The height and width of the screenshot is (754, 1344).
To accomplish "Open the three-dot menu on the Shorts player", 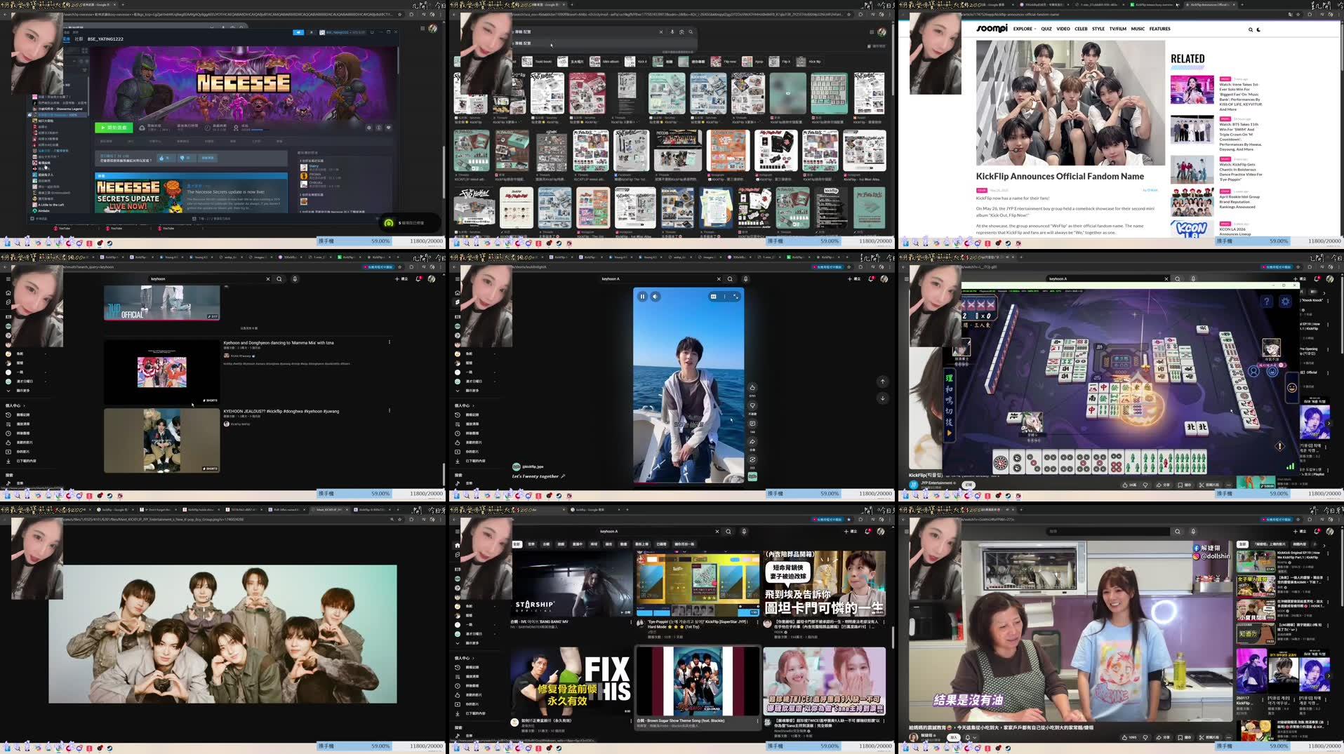I will pos(724,297).
